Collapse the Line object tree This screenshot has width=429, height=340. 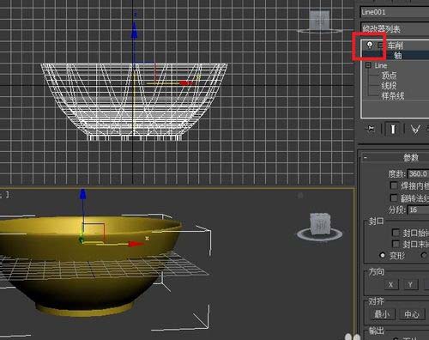pyautogui.click(x=368, y=65)
